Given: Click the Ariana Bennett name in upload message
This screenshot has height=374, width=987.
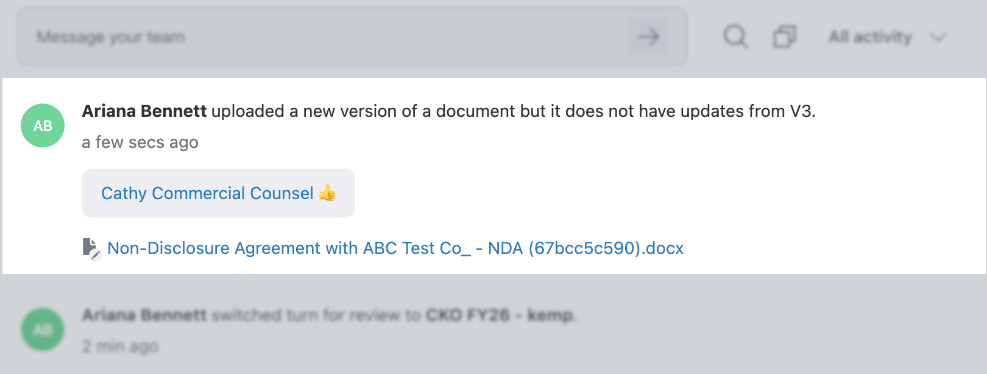Looking at the screenshot, I should [144, 111].
